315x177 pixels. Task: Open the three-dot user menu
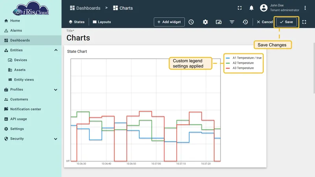coord(305,8)
